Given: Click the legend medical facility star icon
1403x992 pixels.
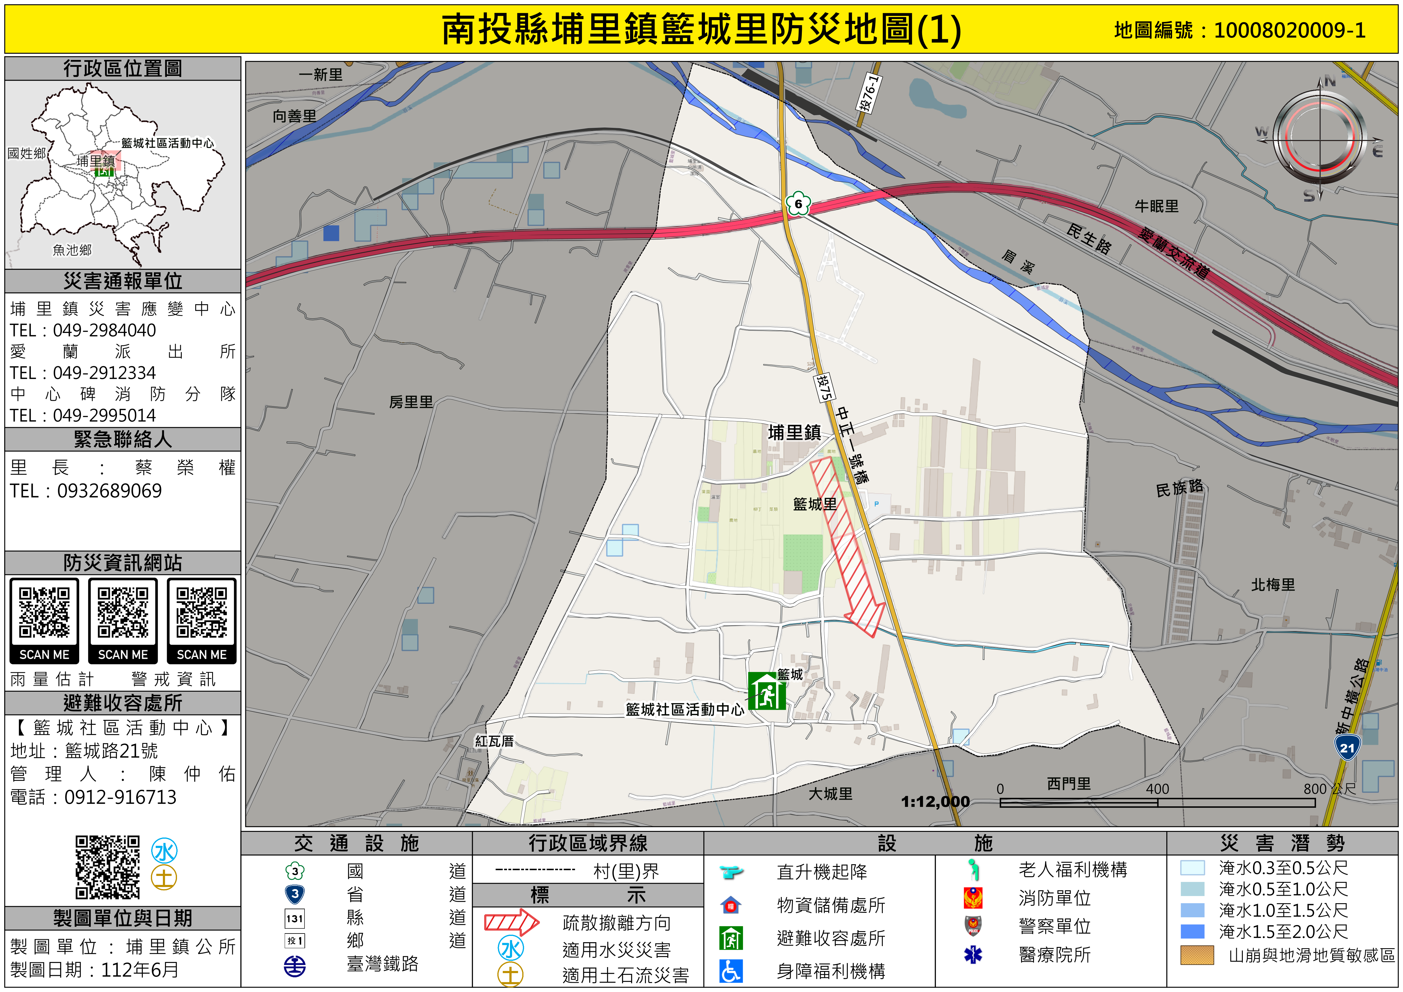Looking at the screenshot, I should [973, 954].
